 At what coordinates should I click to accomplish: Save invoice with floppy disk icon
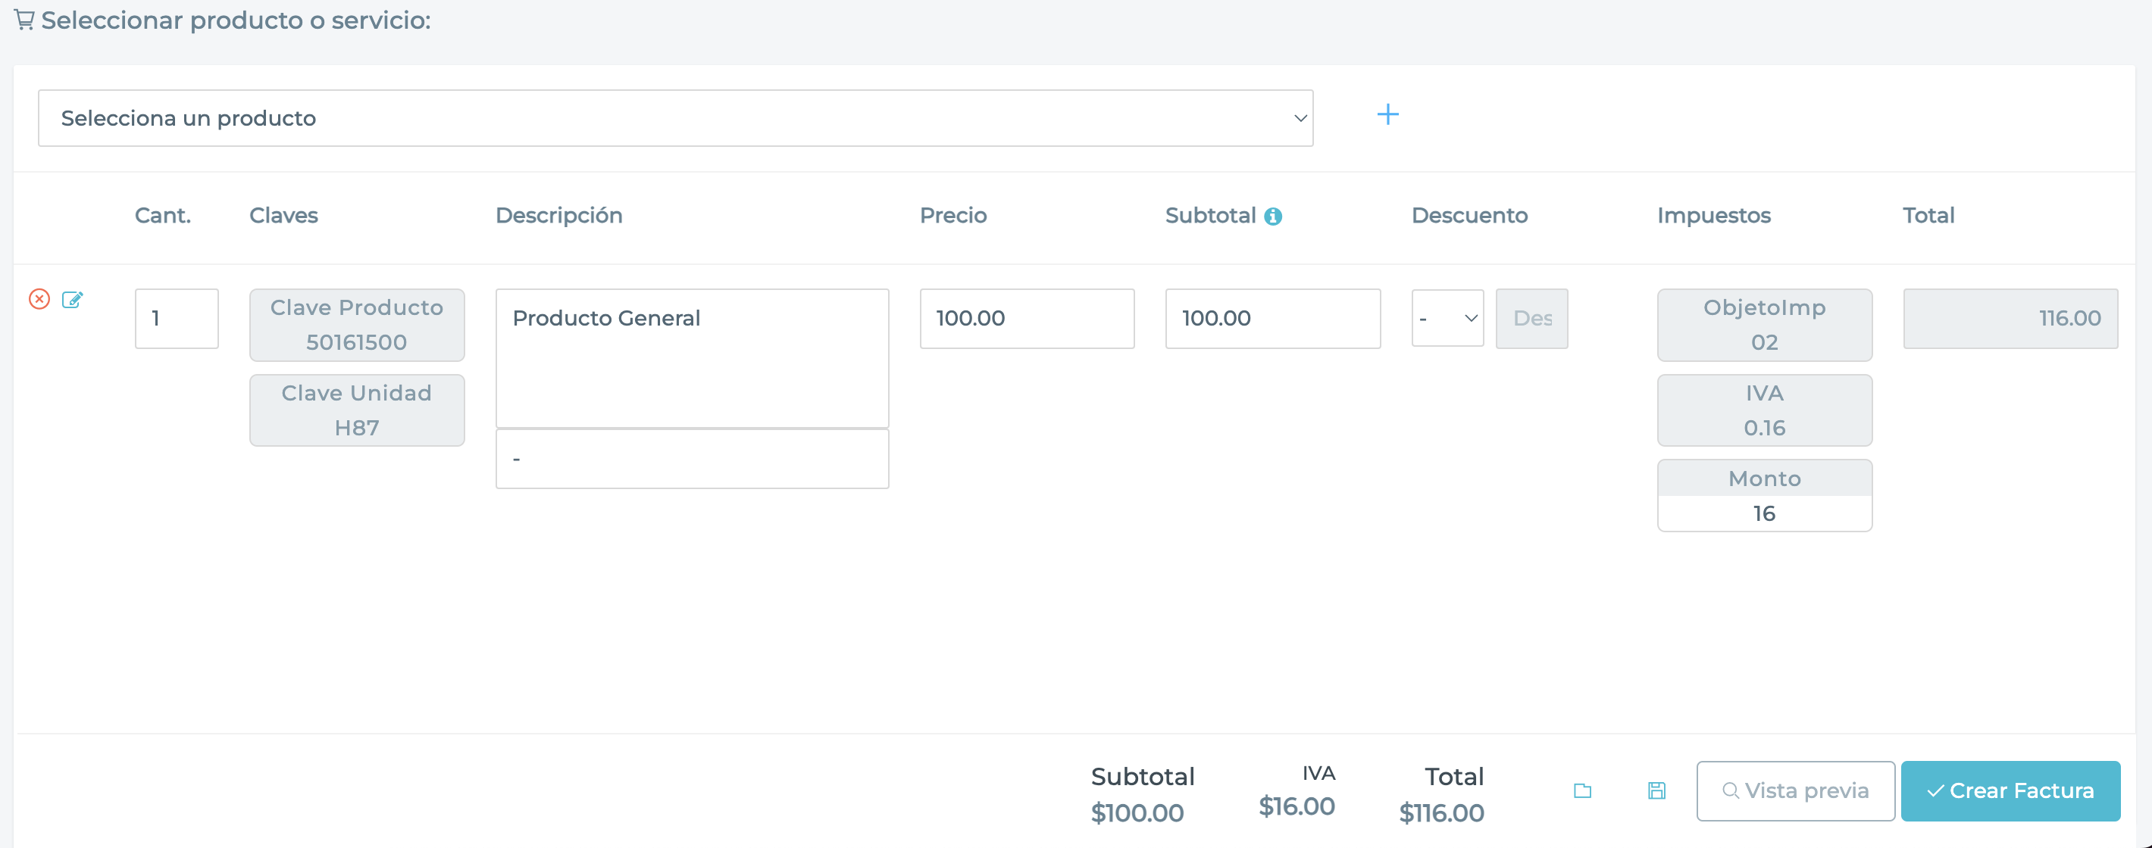click(1656, 790)
